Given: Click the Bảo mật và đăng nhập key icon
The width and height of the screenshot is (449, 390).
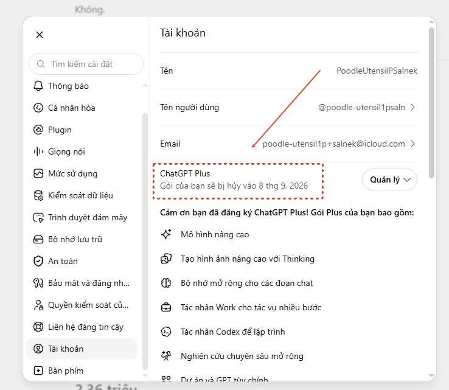Looking at the screenshot, I should (38, 283).
